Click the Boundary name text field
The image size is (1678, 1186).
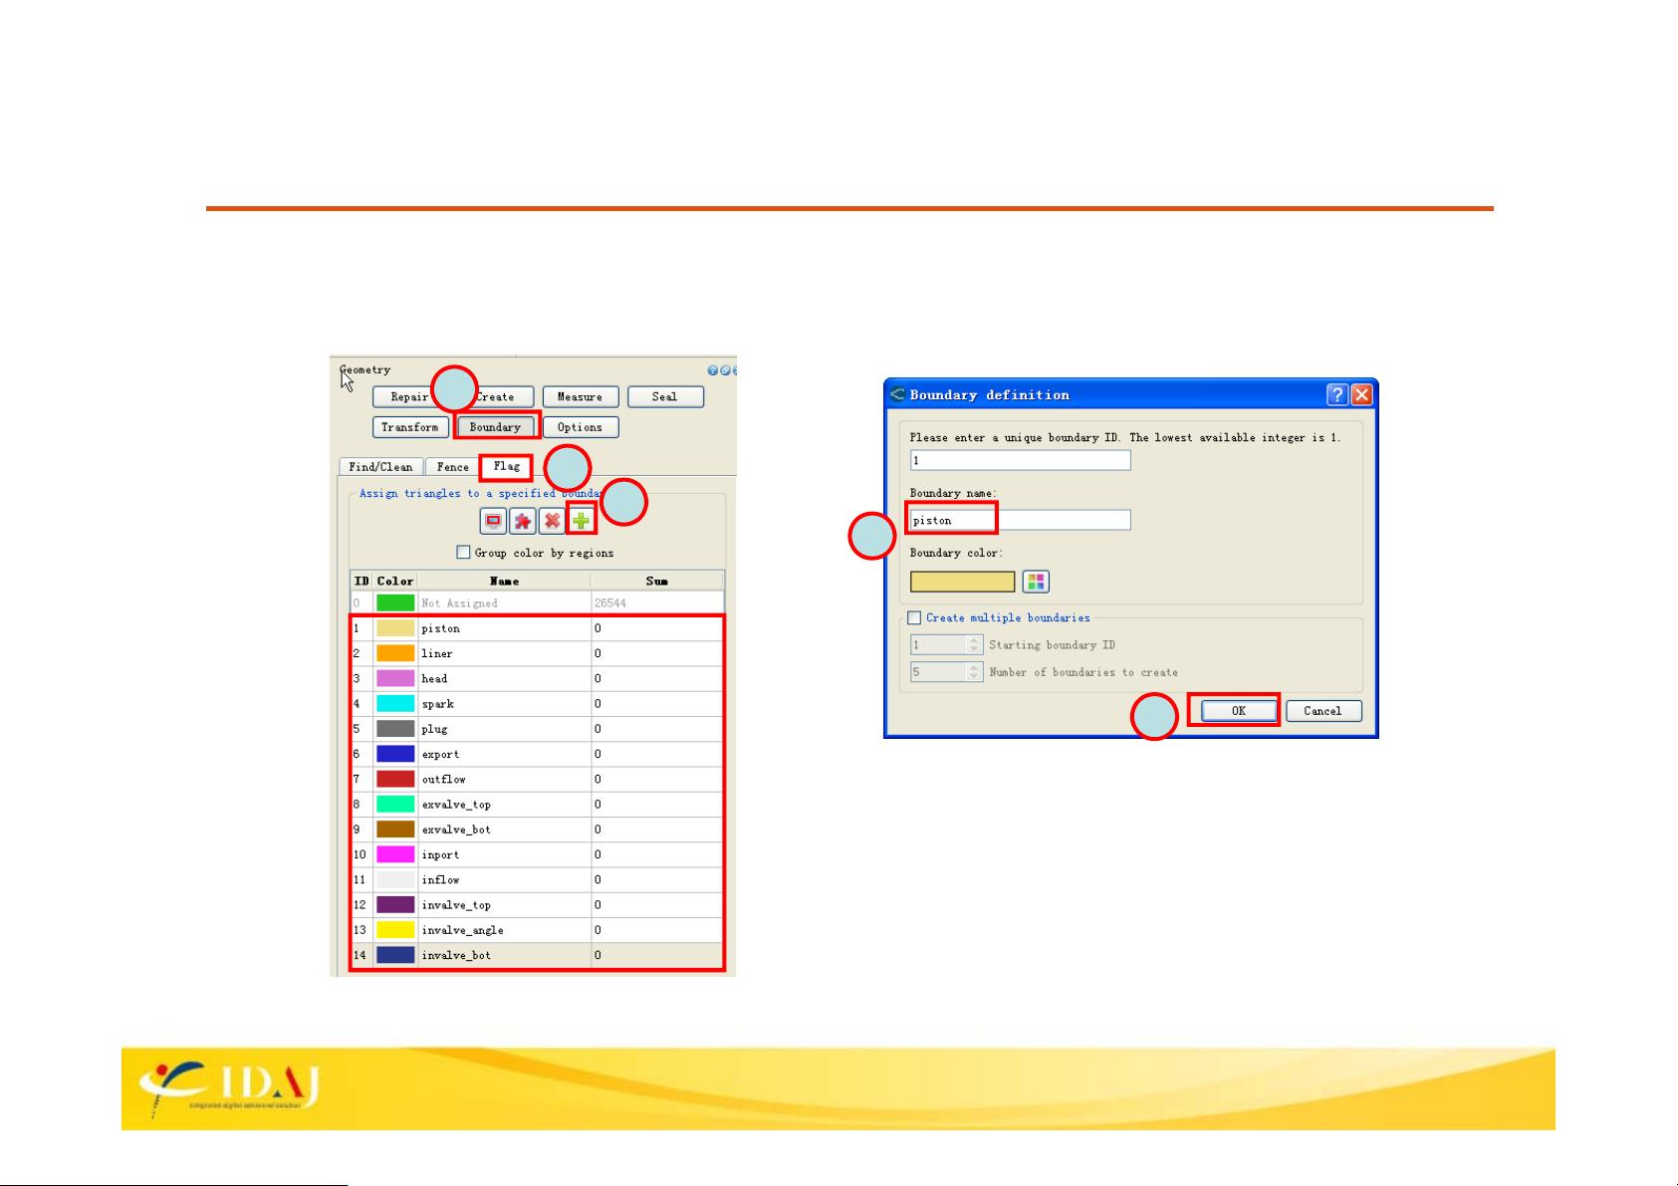pyautogui.click(x=1020, y=520)
